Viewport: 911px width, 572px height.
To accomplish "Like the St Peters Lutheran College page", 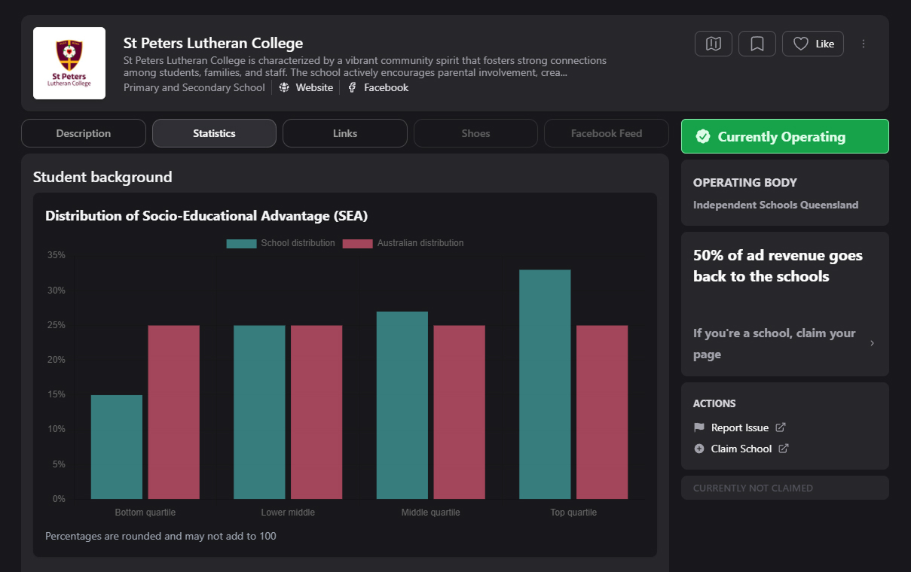I will pyautogui.click(x=813, y=44).
